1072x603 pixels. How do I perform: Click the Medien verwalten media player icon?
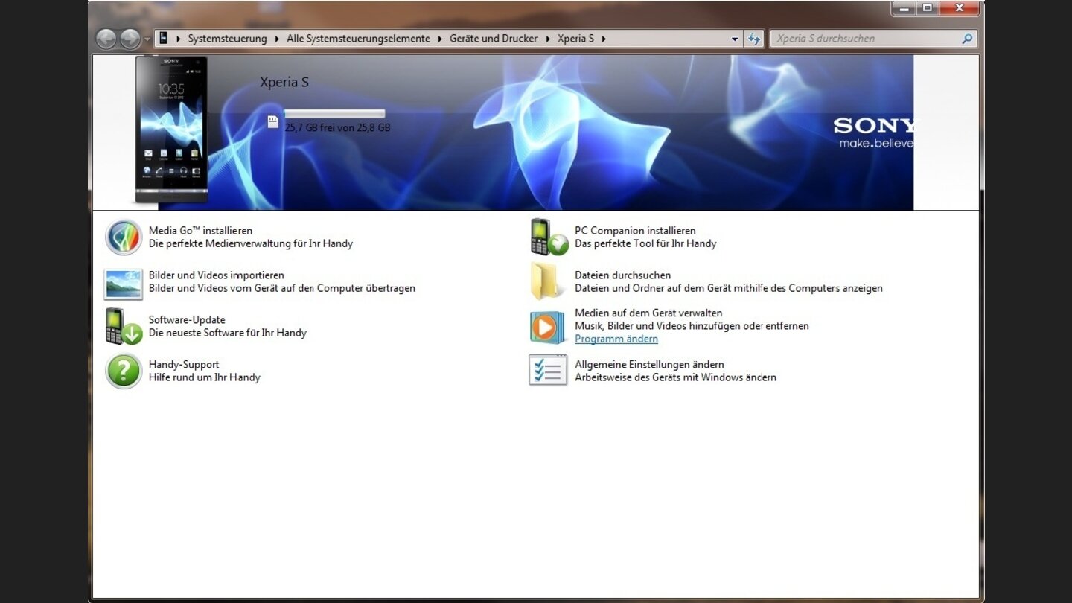coord(548,326)
